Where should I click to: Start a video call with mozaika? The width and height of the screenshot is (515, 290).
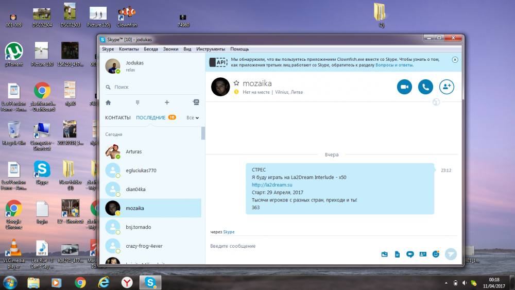point(404,87)
